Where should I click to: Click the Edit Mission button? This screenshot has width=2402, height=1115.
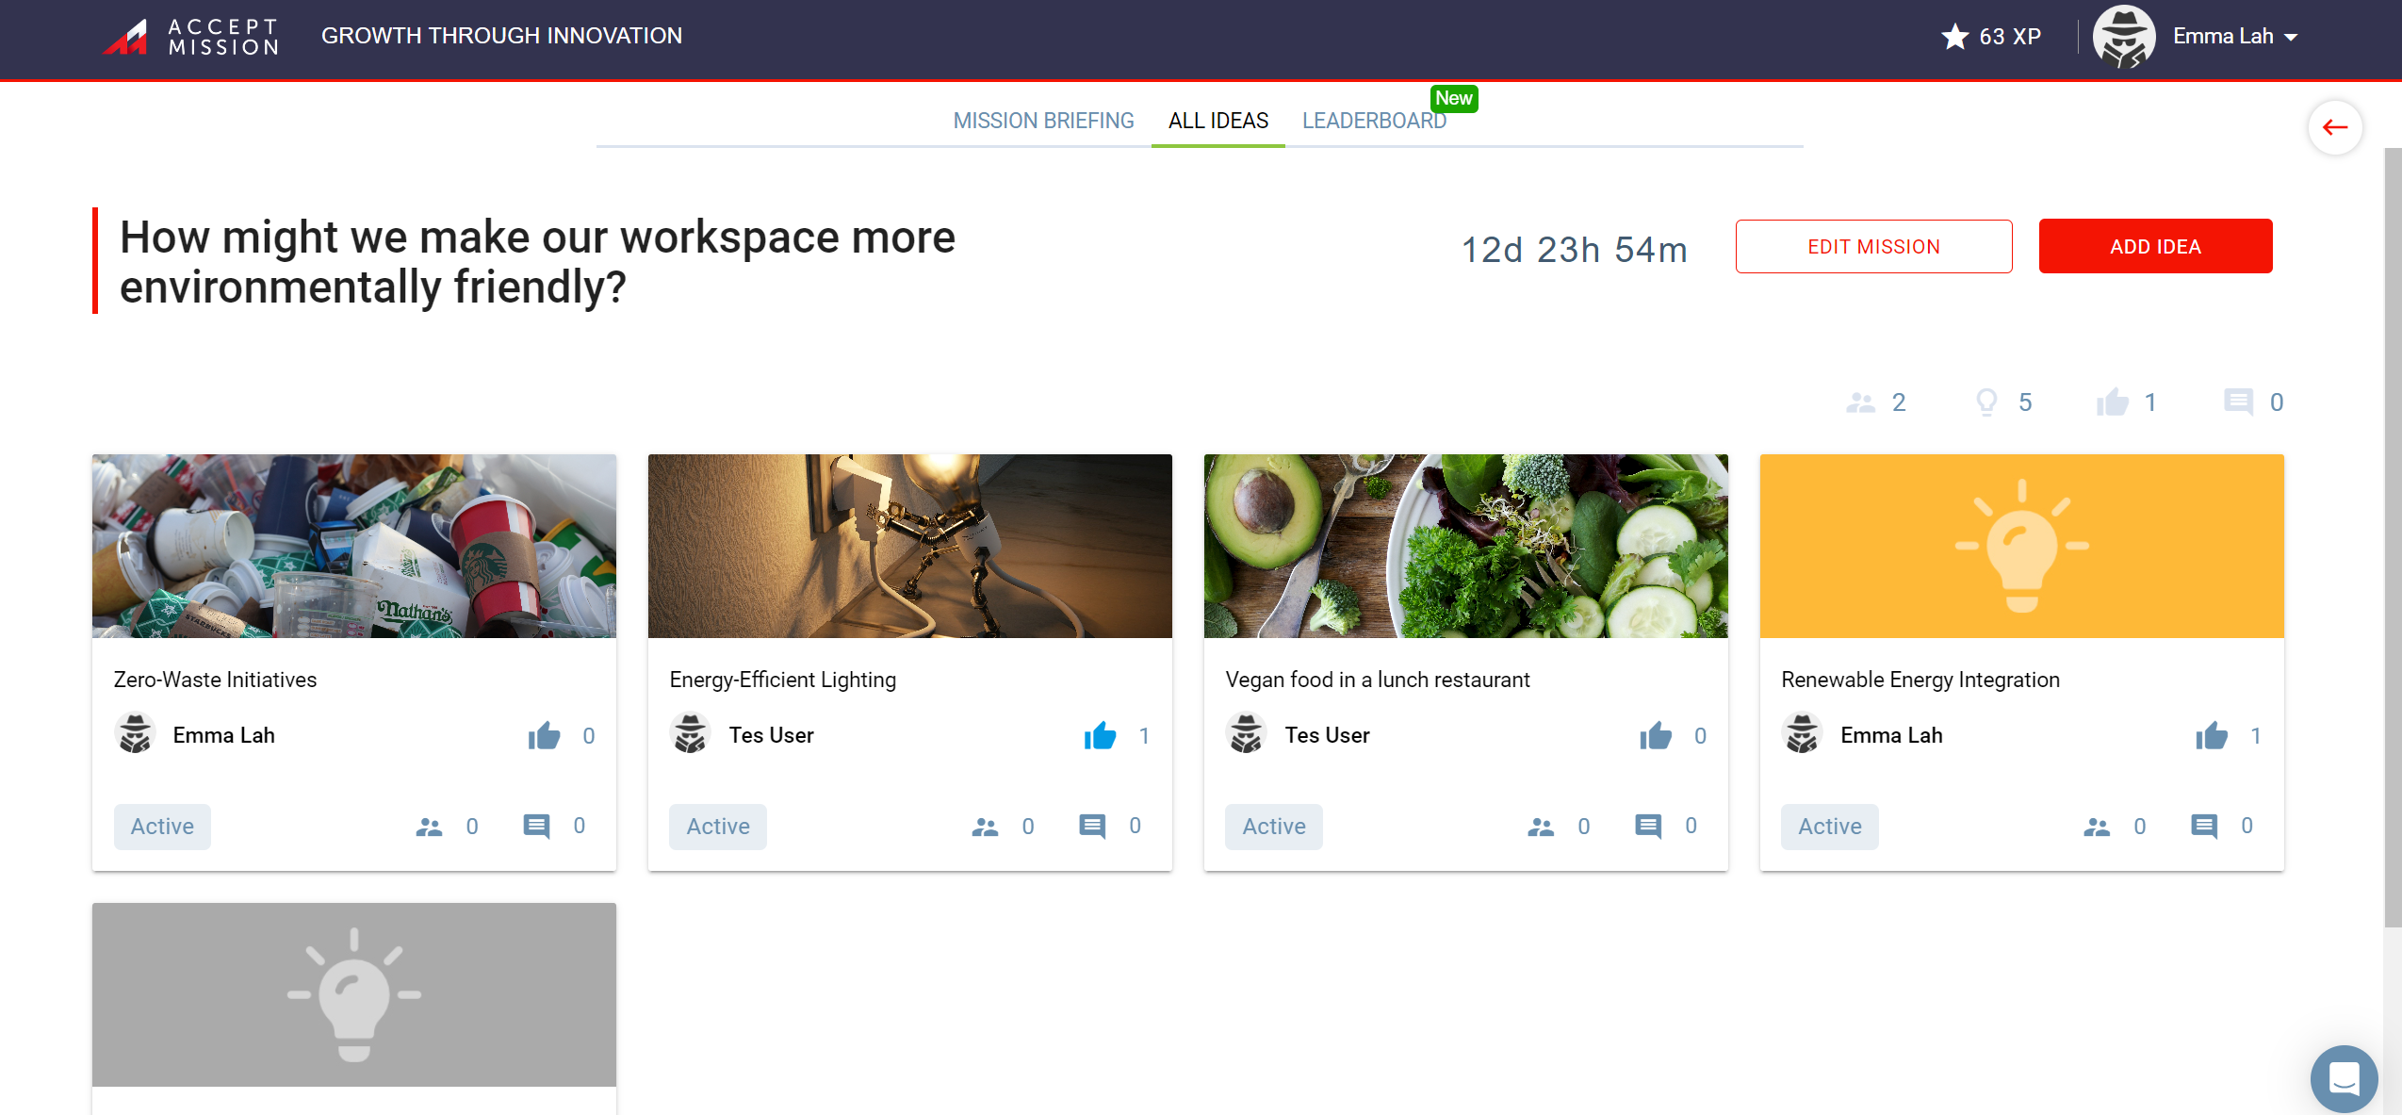pyautogui.click(x=1873, y=247)
